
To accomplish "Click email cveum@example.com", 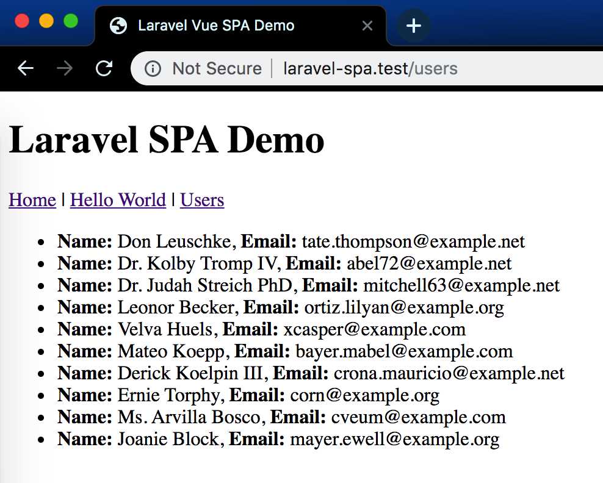I will coord(419,417).
